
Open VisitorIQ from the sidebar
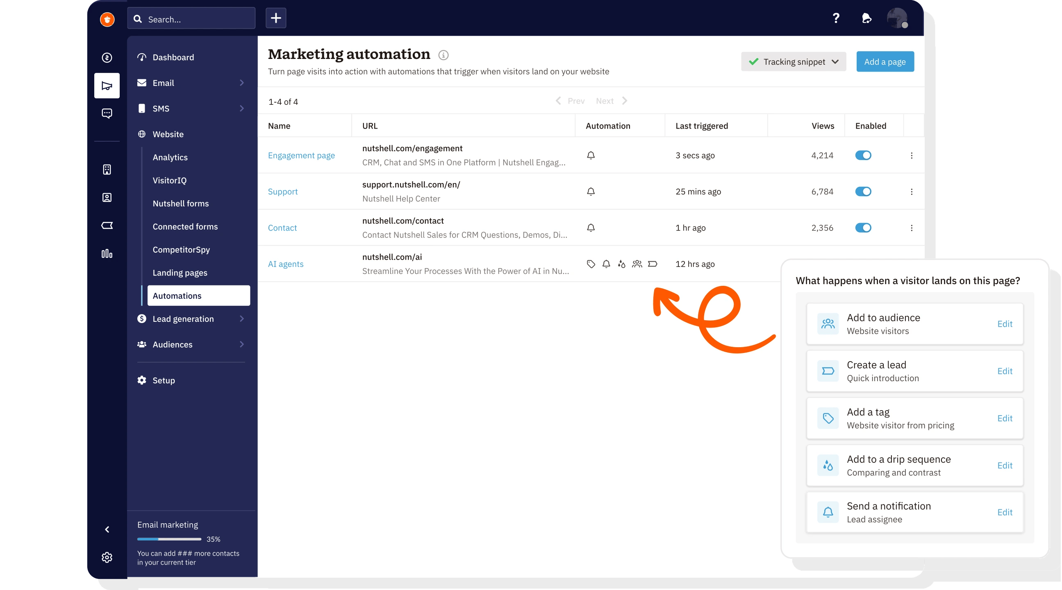pyautogui.click(x=169, y=180)
